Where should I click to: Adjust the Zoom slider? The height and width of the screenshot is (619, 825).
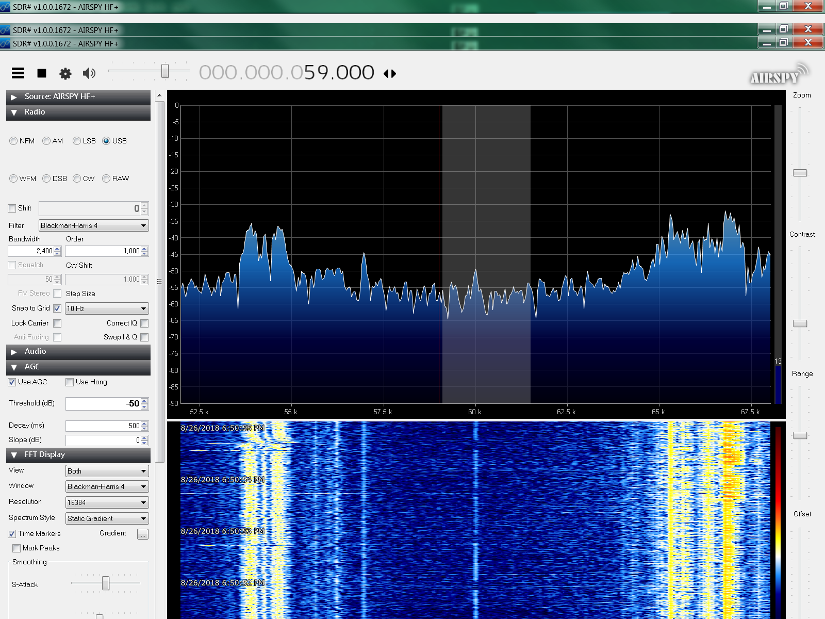[800, 173]
